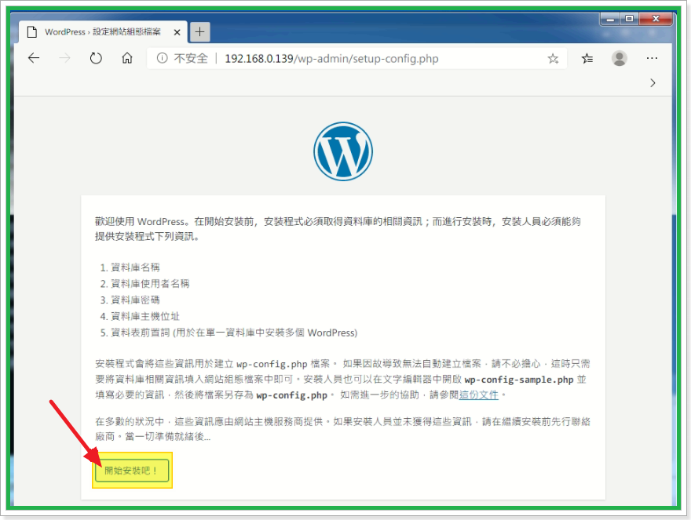Click list item 資料庫名稱

pos(135,267)
